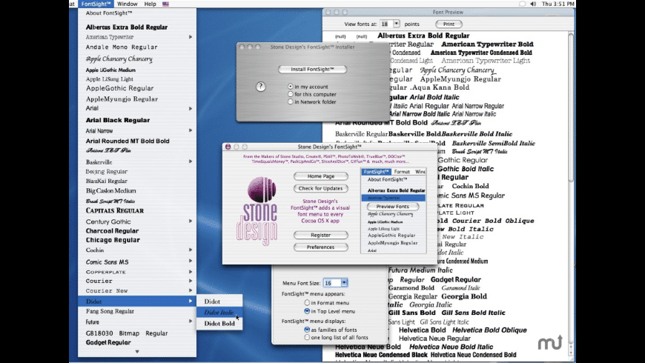Choose 'one long list of all fonts'
The width and height of the screenshot is (645, 363).
coord(307,337)
